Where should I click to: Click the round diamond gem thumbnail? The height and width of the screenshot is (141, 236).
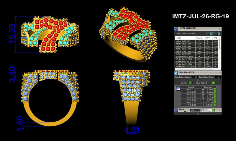[178, 88]
